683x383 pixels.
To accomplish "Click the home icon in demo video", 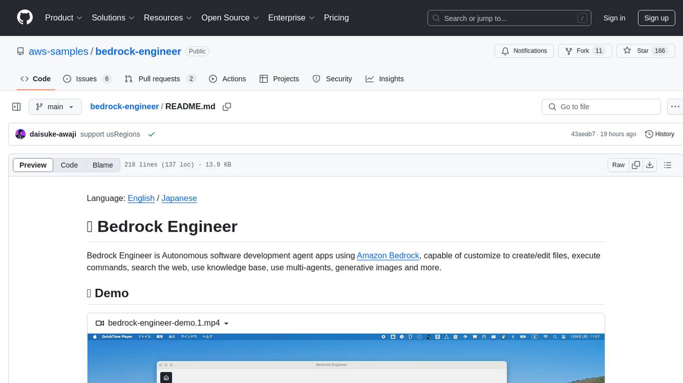I will pos(166,377).
